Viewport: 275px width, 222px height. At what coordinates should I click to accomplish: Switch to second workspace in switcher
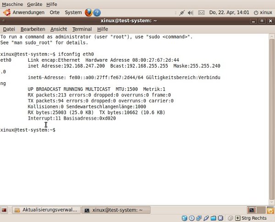coord(259,210)
